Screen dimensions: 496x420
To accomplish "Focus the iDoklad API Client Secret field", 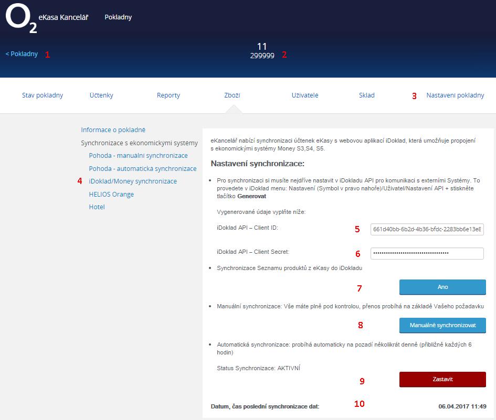I will point(427,253).
